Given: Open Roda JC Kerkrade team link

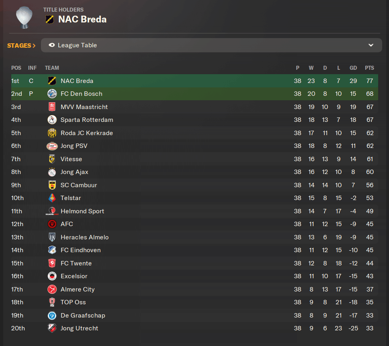Looking at the screenshot, I should 87,133.
